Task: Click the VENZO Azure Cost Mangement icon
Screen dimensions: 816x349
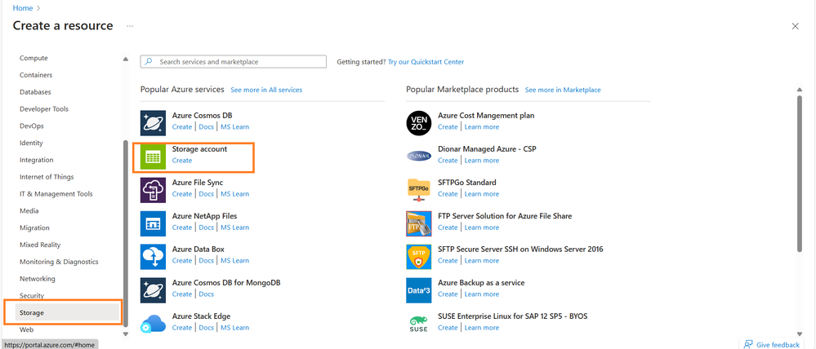Action: (419, 123)
